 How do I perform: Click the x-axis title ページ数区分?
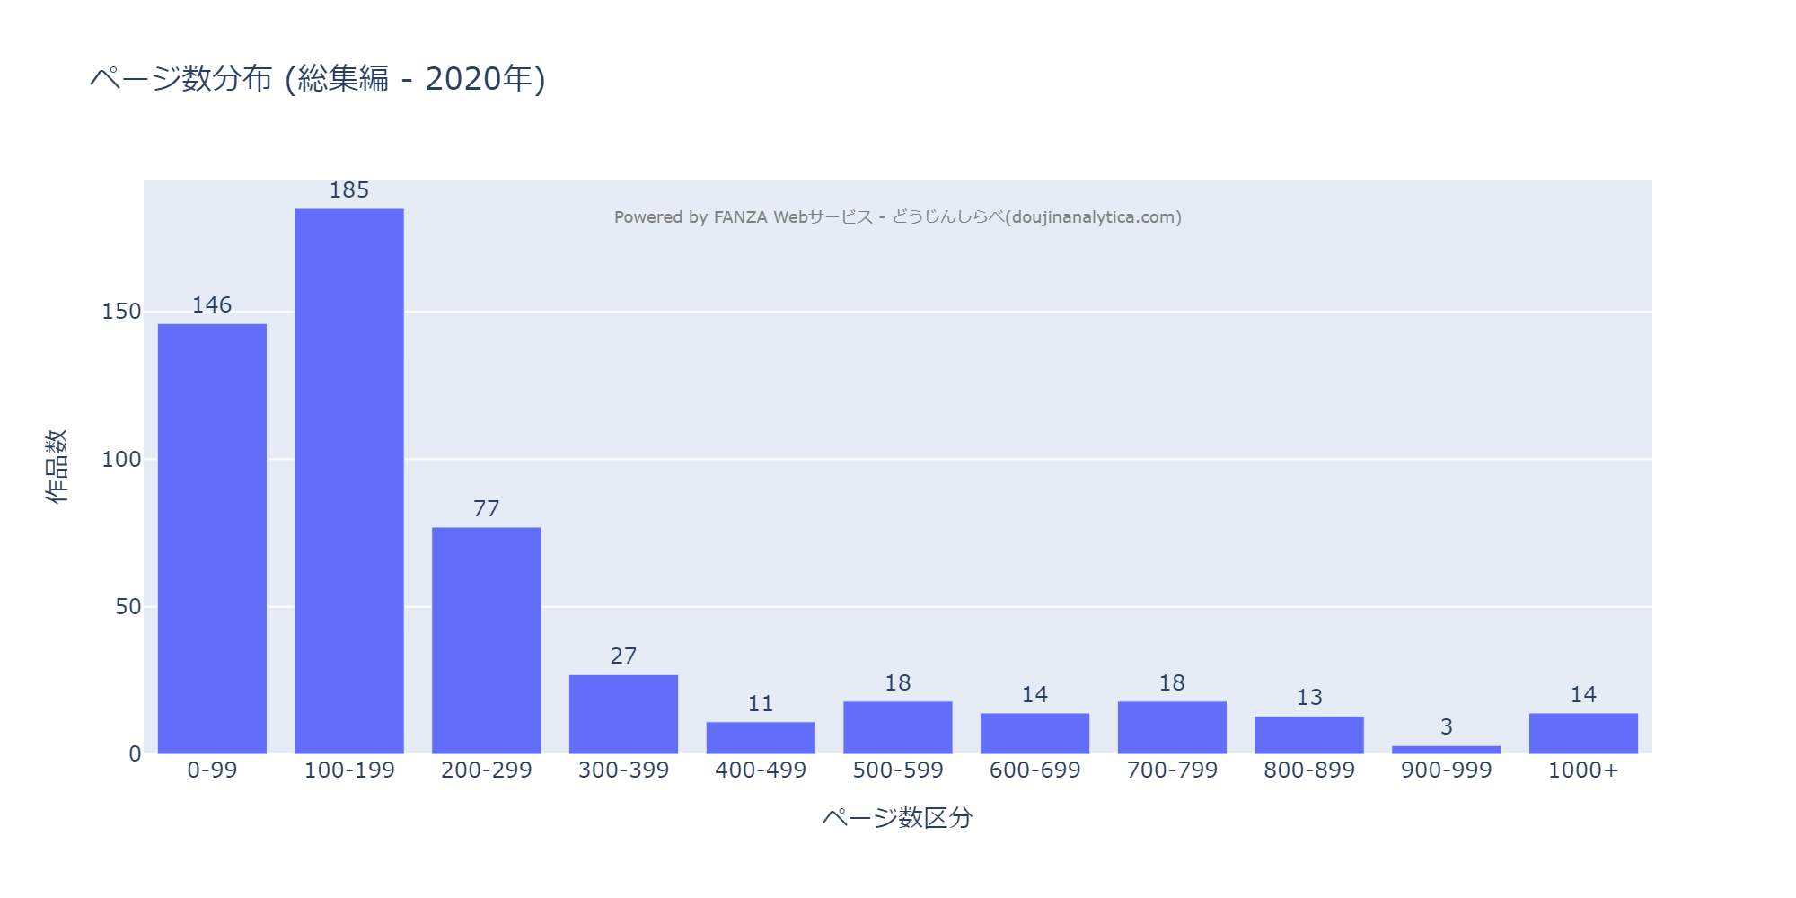pos(897,817)
